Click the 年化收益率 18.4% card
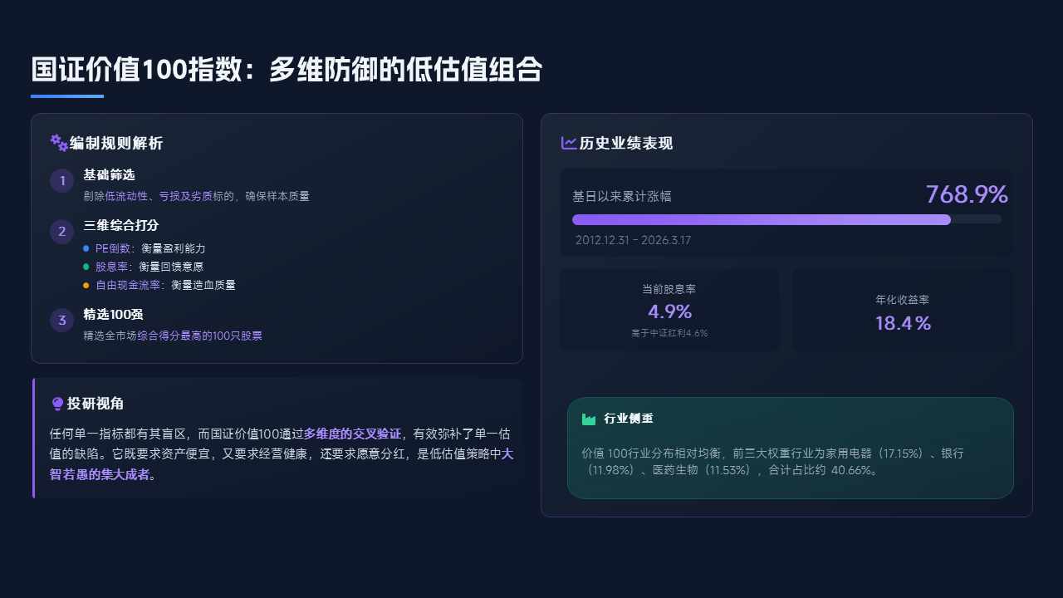This screenshot has height=598, width=1063. click(903, 310)
